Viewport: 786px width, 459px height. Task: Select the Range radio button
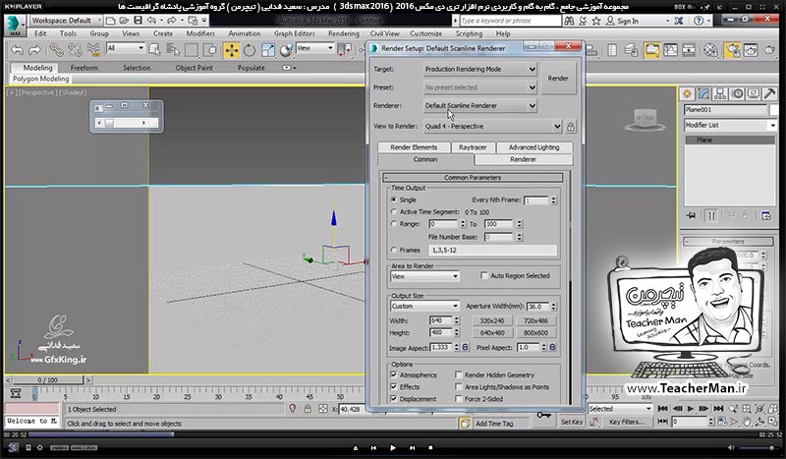pos(394,224)
